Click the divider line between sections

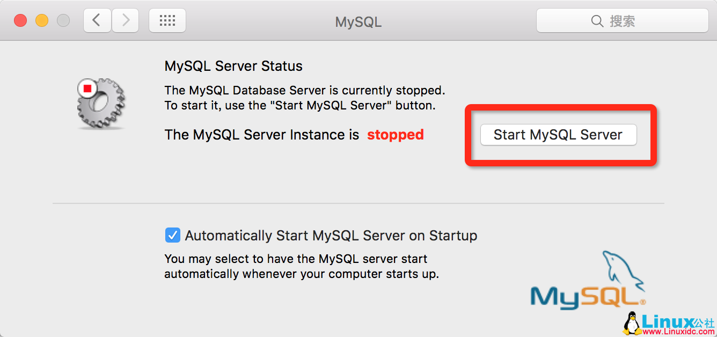tap(359, 204)
